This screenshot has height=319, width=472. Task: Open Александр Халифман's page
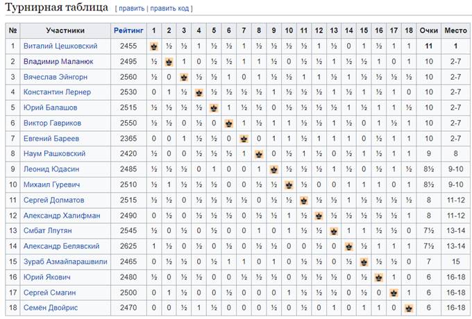(x=62, y=216)
